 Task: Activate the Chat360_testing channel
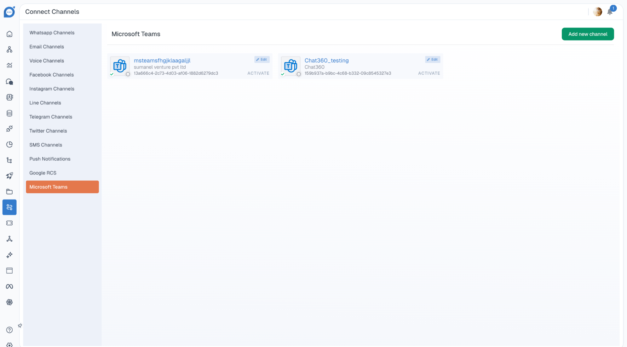click(429, 73)
